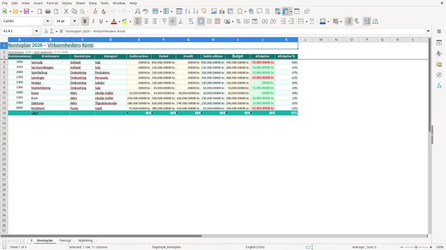Activate Clone Formatting paintbrush
The width and height of the screenshot is (446, 250).
pos(96,11)
